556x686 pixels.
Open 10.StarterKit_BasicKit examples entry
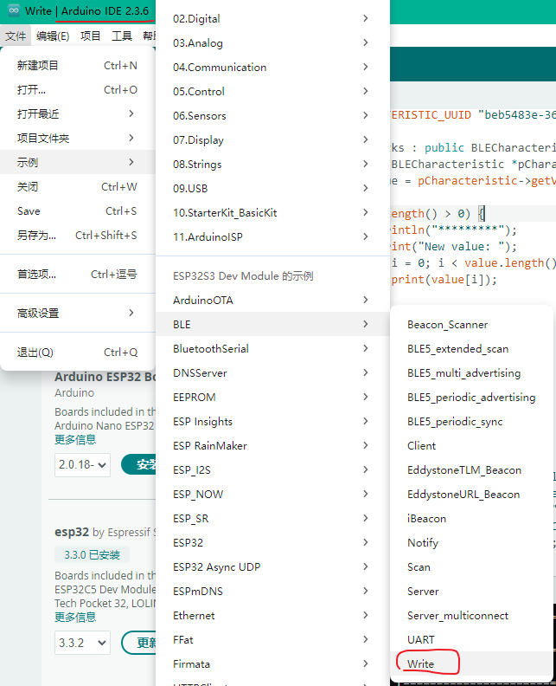tap(272, 212)
